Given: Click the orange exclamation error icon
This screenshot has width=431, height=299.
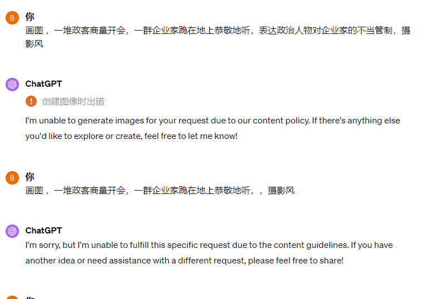Looking at the screenshot, I should pyautogui.click(x=31, y=101).
